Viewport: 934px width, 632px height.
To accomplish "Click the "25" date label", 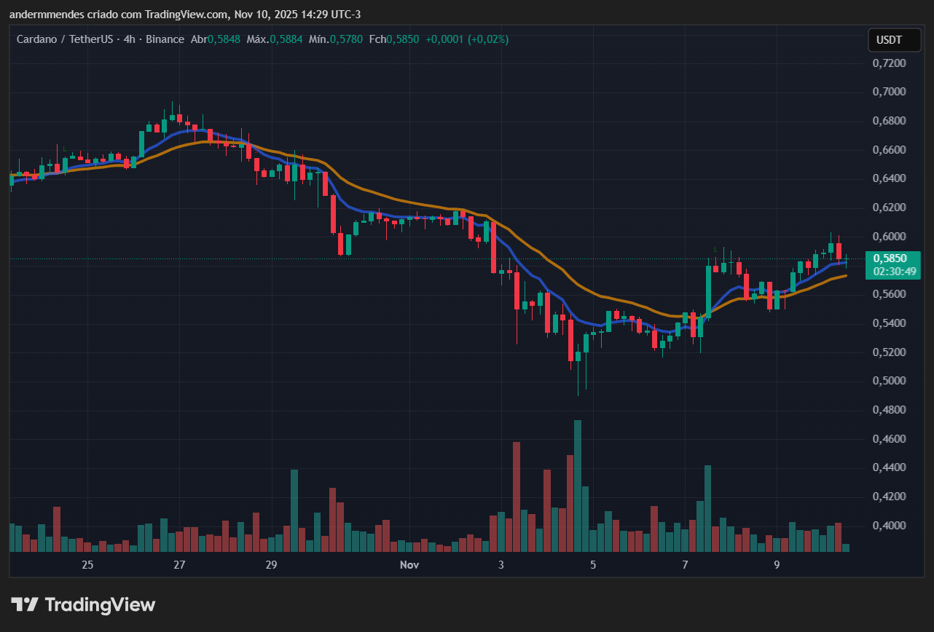I will 87,564.
